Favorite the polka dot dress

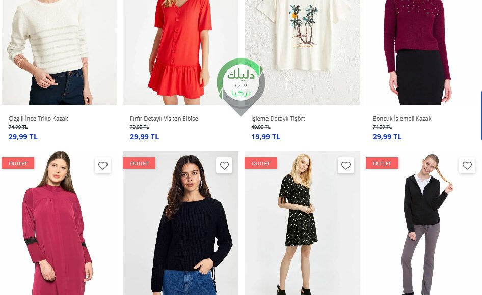[346, 165]
